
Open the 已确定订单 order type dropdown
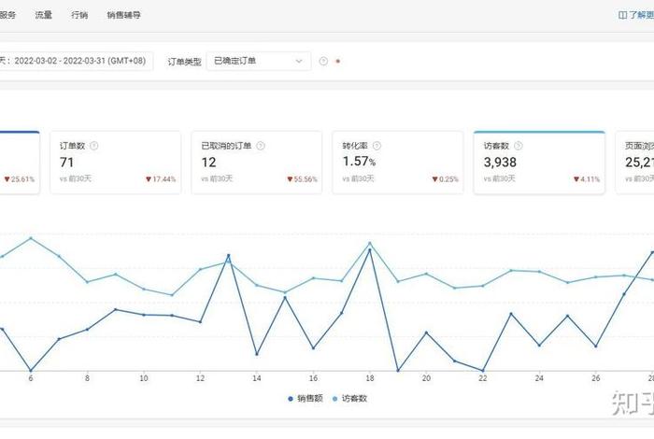pos(258,61)
